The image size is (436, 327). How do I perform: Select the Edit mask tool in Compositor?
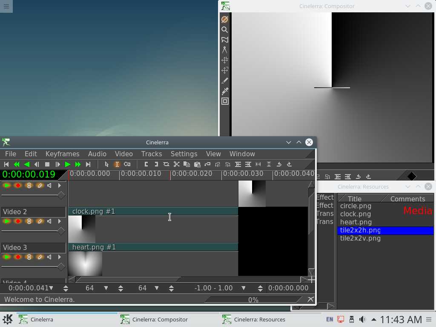point(224,40)
